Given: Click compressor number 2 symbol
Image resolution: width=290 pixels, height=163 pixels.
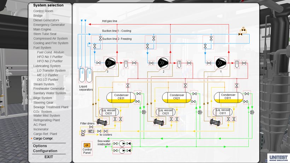Looking at the screenshot, I should (163, 63).
